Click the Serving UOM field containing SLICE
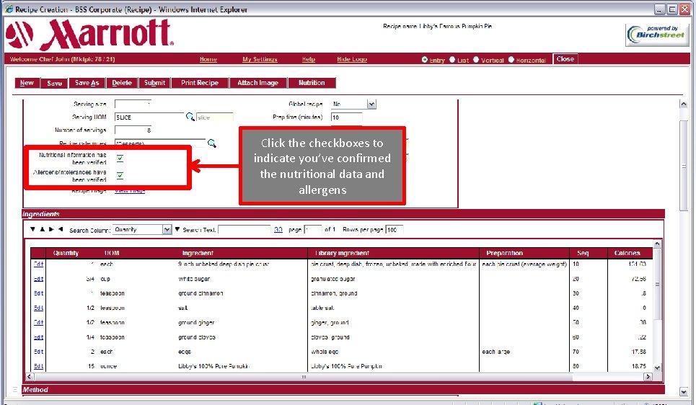 coord(149,117)
